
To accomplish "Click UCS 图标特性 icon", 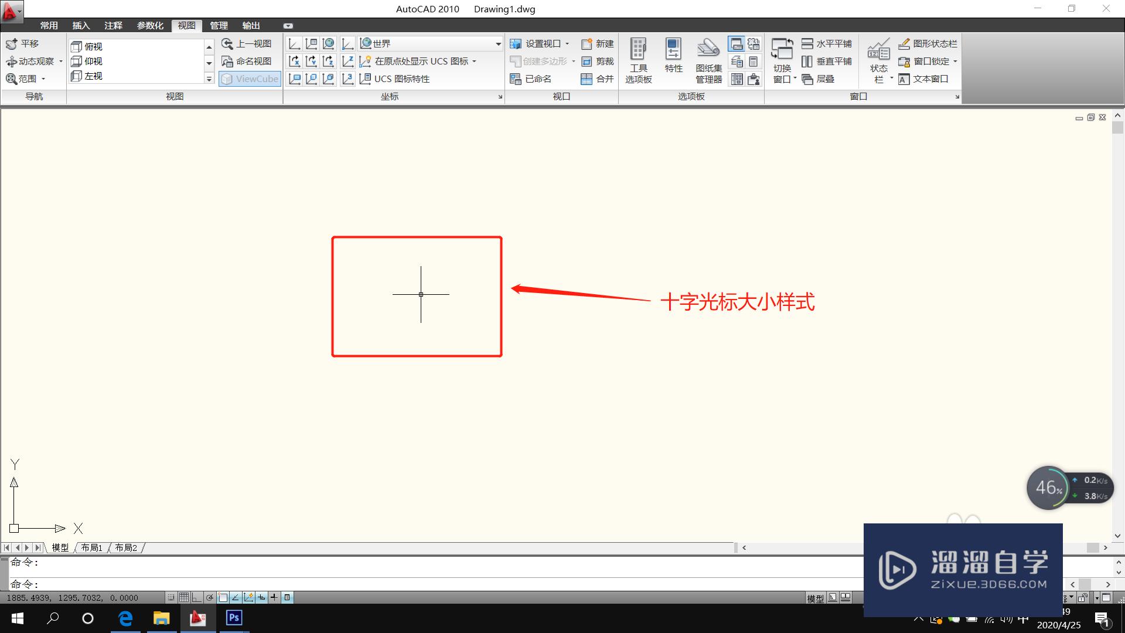I will coord(366,79).
